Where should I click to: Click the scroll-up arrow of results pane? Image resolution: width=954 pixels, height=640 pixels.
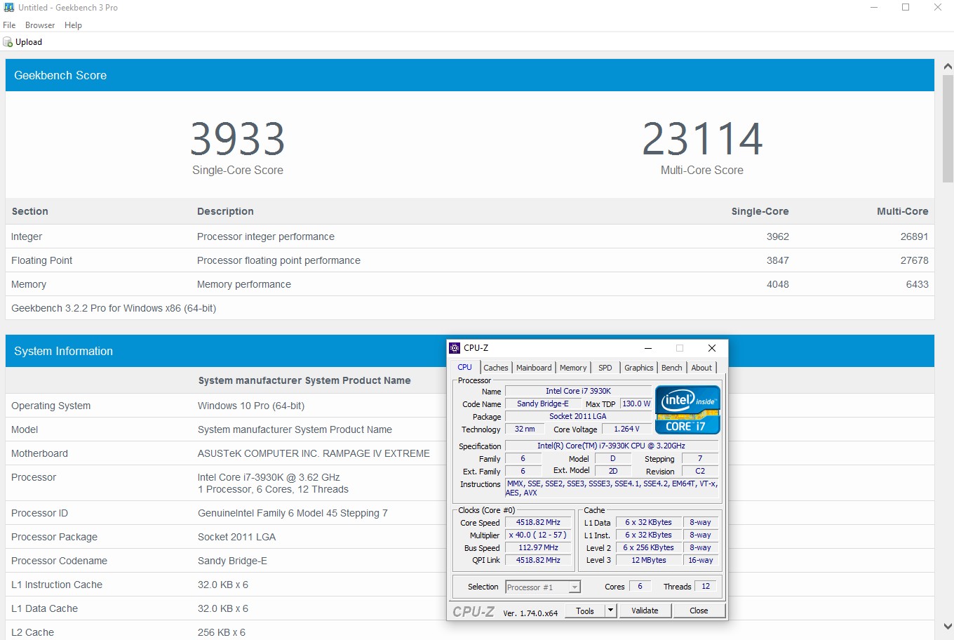click(948, 67)
